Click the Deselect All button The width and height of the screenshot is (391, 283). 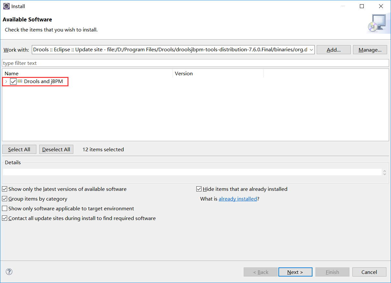click(x=56, y=149)
